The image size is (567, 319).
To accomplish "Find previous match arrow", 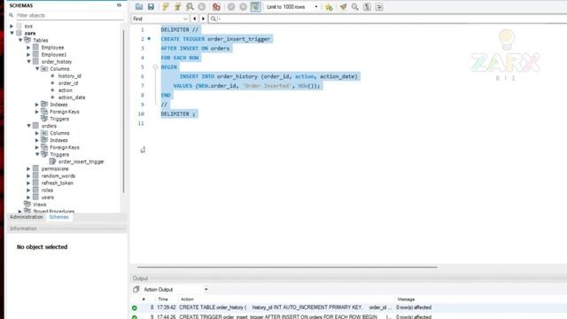I will click(x=195, y=19).
